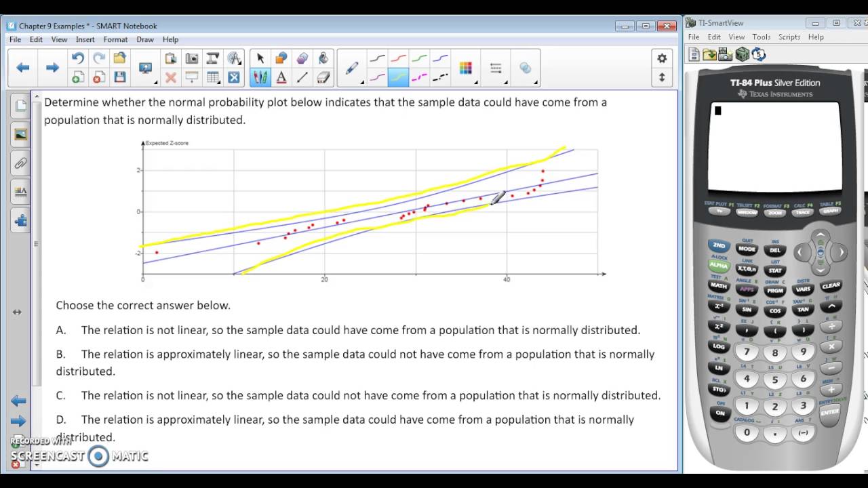Click the 2ND key on calculator

[x=719, y=246]
